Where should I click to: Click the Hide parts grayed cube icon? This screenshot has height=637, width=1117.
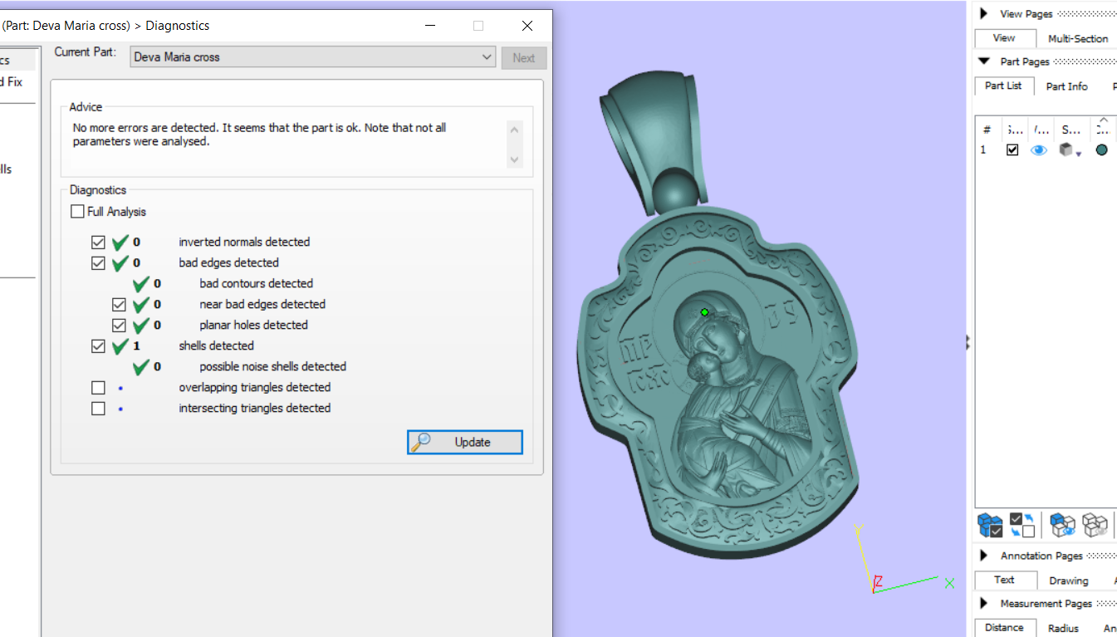point(1095,525)
